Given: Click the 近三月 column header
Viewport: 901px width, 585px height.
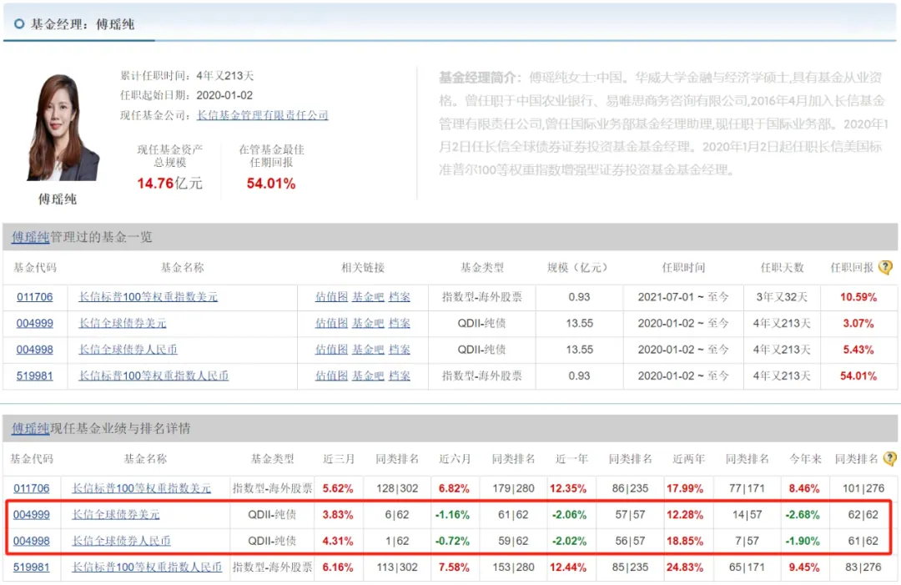Looking at the screenshot, I should point(339,459).
